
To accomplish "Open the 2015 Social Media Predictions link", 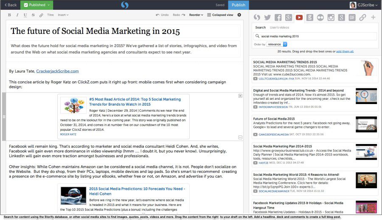I will pyautogui.click(x=137, y=191).
